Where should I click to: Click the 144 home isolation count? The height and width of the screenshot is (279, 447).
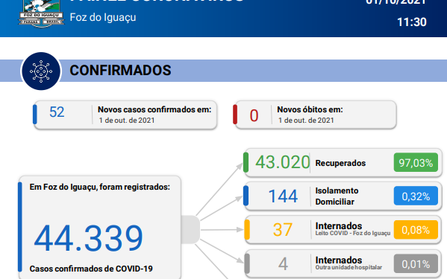[x=283, y=196]
